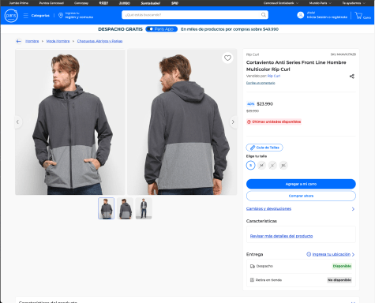
Task: Click the 40% discount badge
Action: [x=250, y=104]
